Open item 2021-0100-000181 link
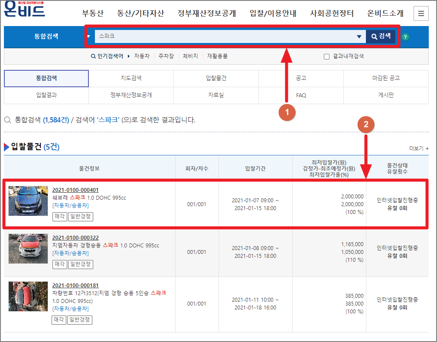Viewport: 437px width, 342px height. [x=75, y=286]
